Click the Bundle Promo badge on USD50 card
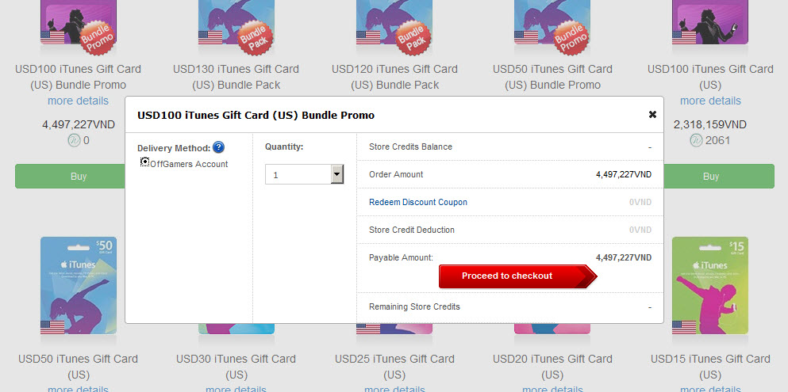Image resolution: width=788 pixels, height=392 pixels. pyautogui.click(x=571, y=36)
